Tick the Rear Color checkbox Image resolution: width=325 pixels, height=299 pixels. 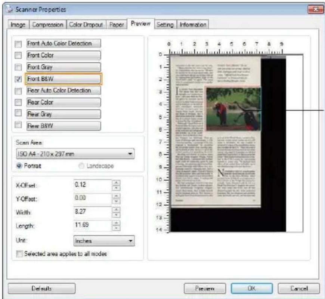[18, 102]
